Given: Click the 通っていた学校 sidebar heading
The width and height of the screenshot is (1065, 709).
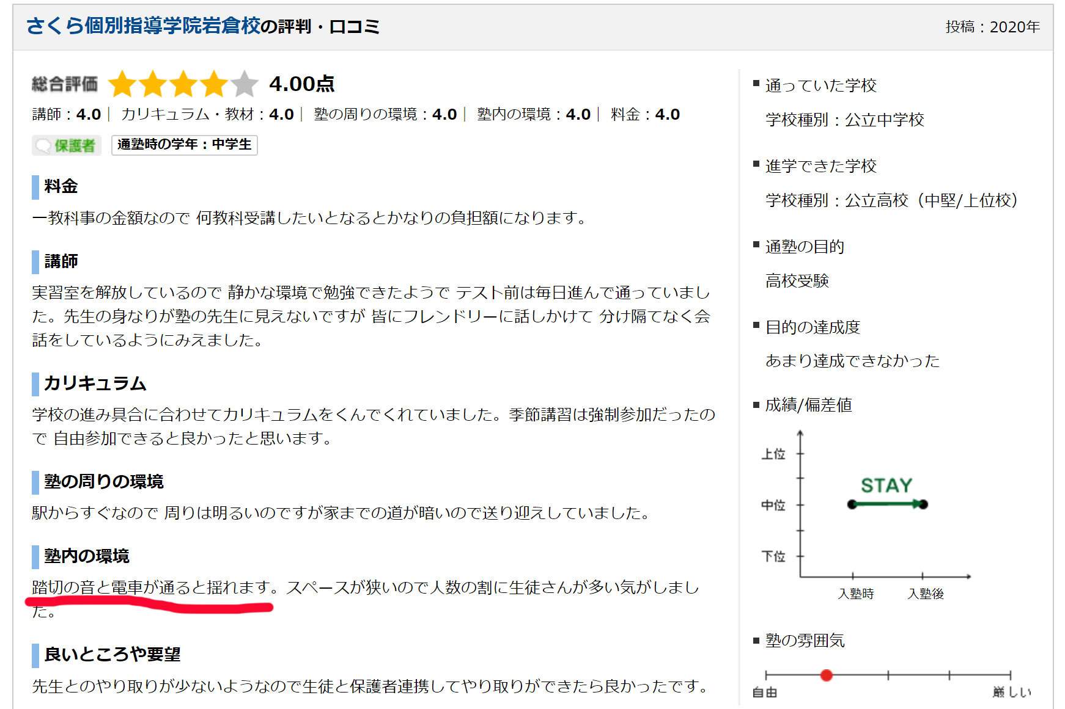Looking at the screenshot, I should tap(820, 85).
